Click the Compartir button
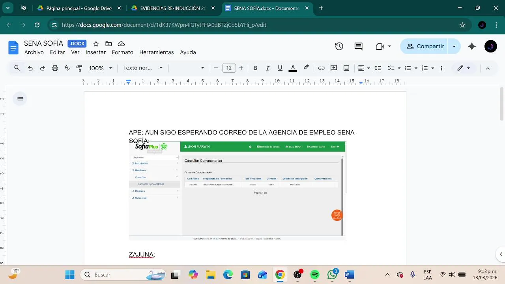 [425, 47]
